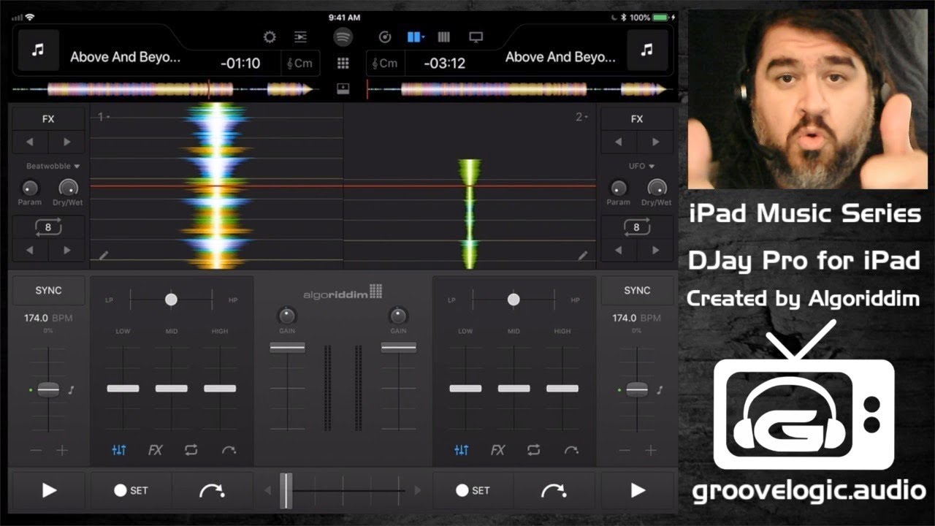The width and height of the screenshot is (935, 526).
Task: Nudge deck 1 tempo down with minus
Action: click(x=34, y=451)
